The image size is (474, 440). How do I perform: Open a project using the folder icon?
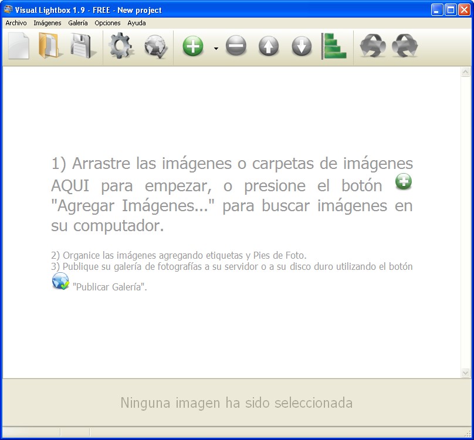50,46
